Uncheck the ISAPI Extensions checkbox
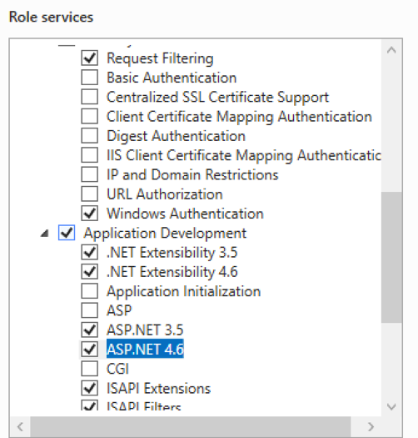The image size is (418, 438). (89, 388)
